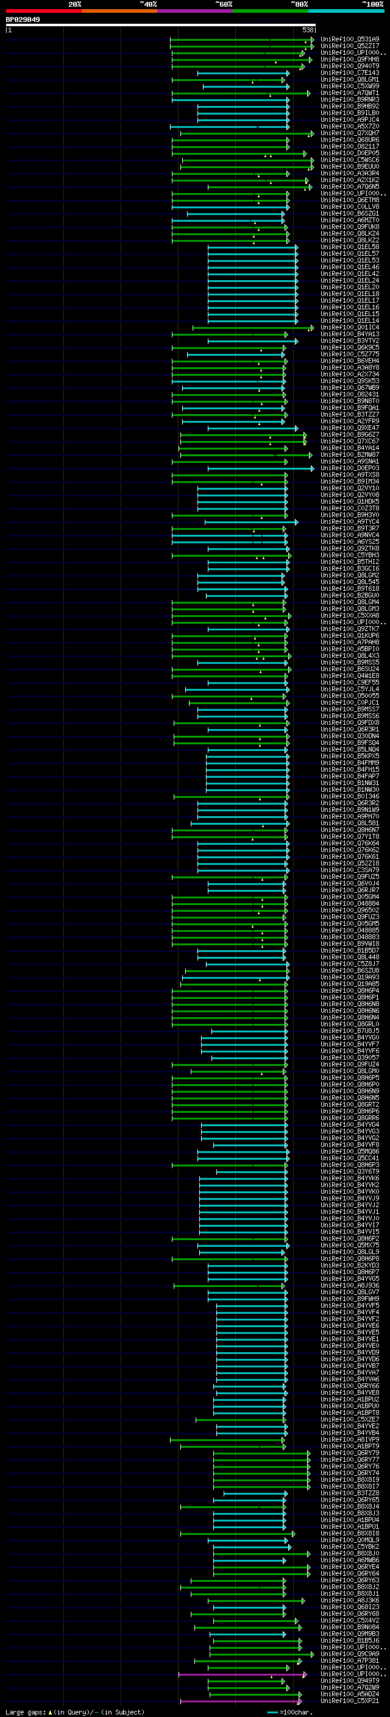This screenshot has height=1717, width=390.
Task: Click the cyan ~100% identity legend segment
Action: pyautogui.click(x=346, y=11)
